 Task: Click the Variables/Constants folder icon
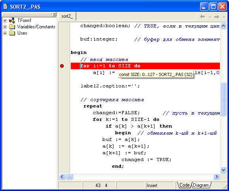pyautogui.click(x=12, y=27)
